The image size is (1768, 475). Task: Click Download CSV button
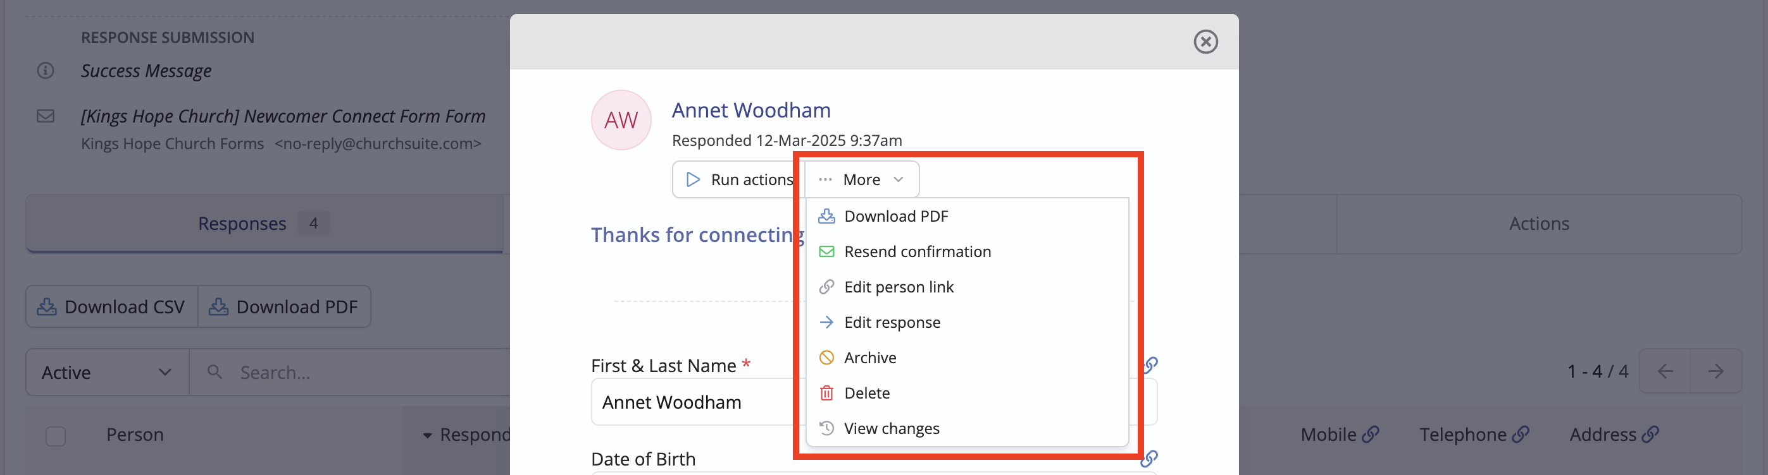(x=112, y=306)
